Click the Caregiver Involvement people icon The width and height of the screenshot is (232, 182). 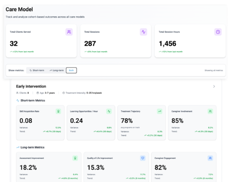pos(210,111)
